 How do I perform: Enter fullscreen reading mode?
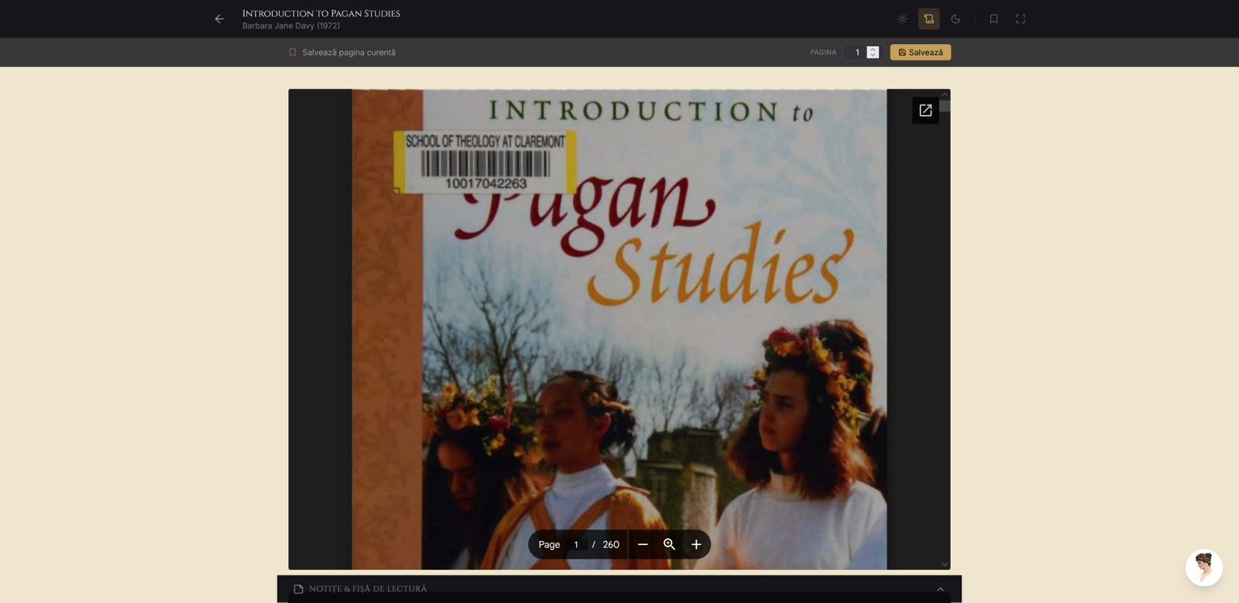click(x=1021, y=19)
